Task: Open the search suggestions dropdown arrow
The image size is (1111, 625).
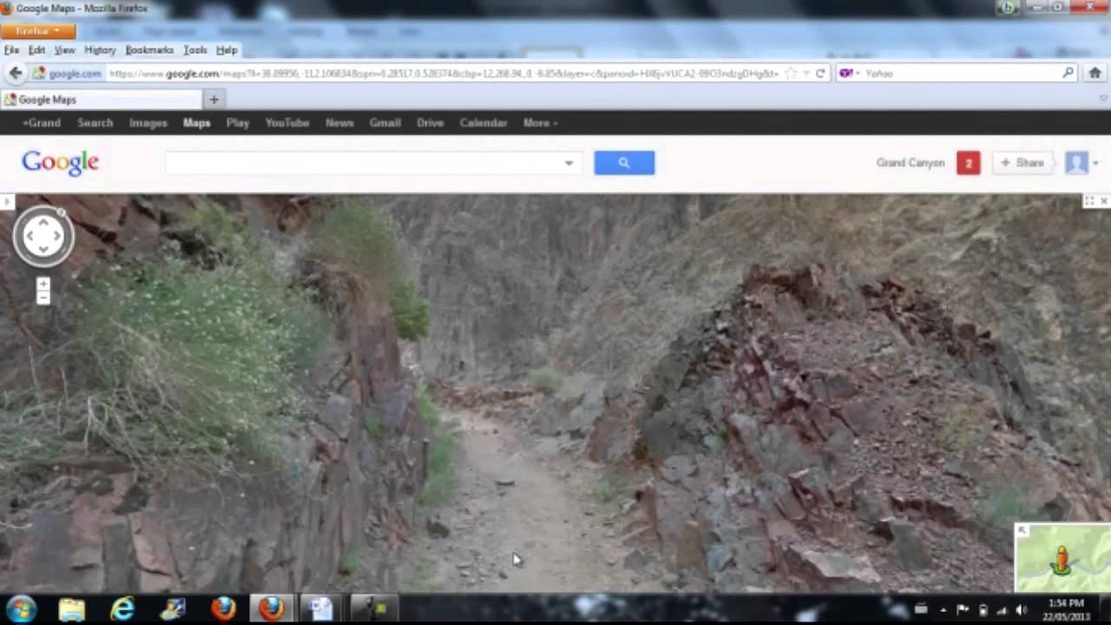Action: pyautogui.click(x=569, y=162)
